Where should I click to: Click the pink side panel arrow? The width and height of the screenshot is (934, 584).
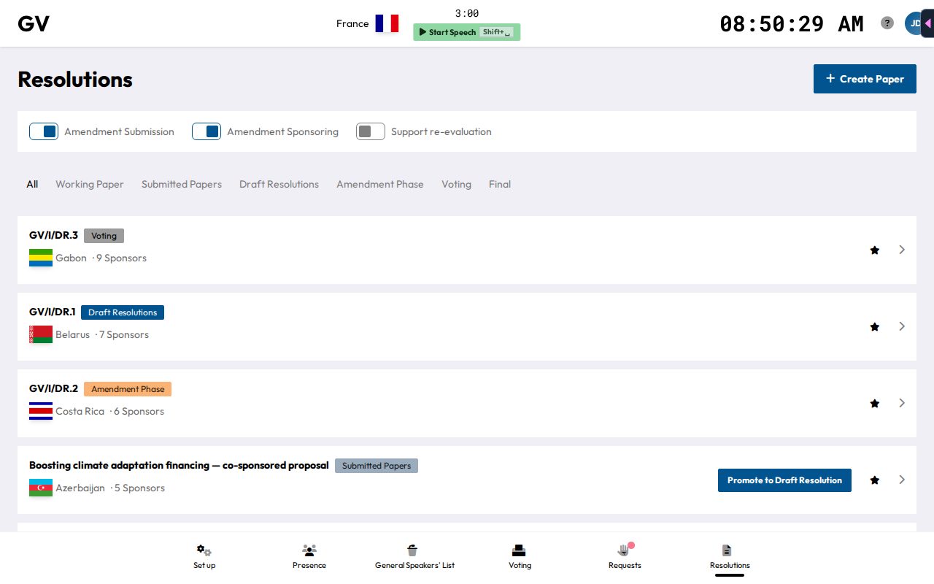click(927, 23)
